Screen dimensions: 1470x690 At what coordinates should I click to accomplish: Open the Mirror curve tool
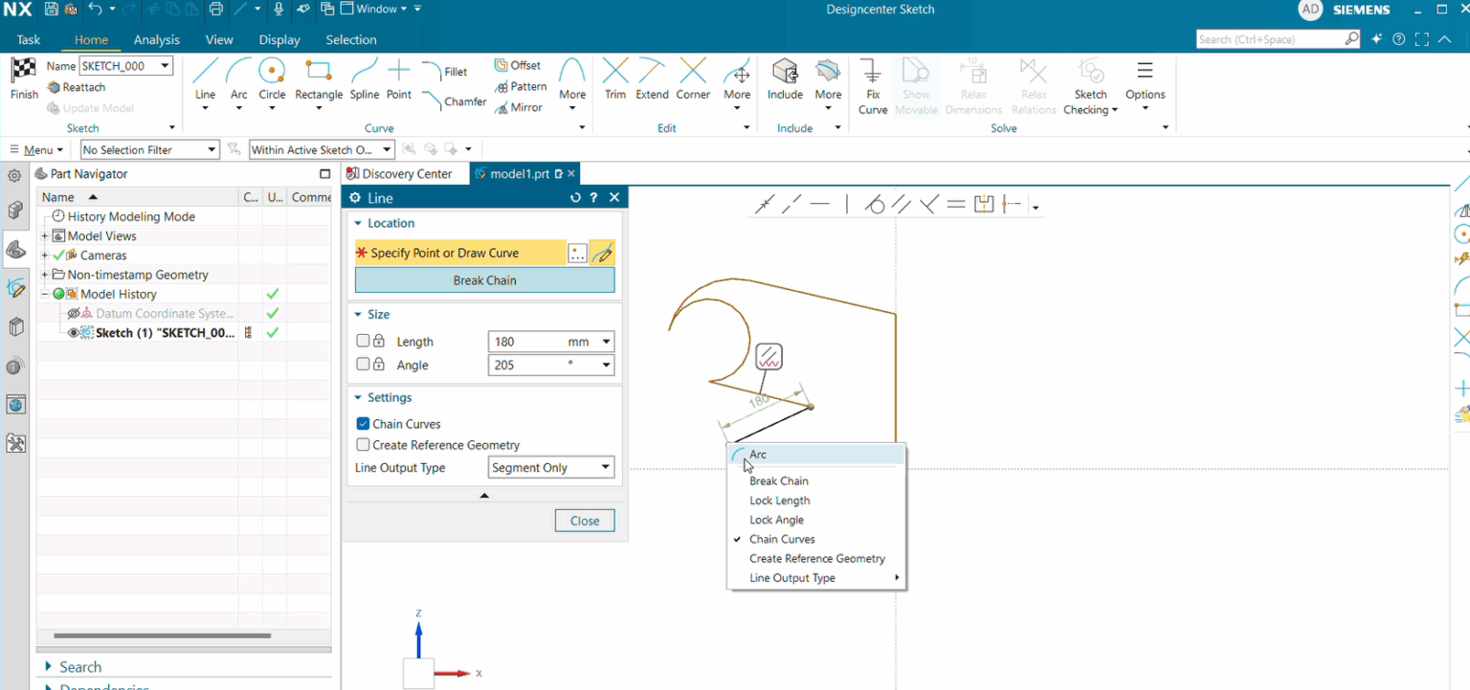pos(521,107)
